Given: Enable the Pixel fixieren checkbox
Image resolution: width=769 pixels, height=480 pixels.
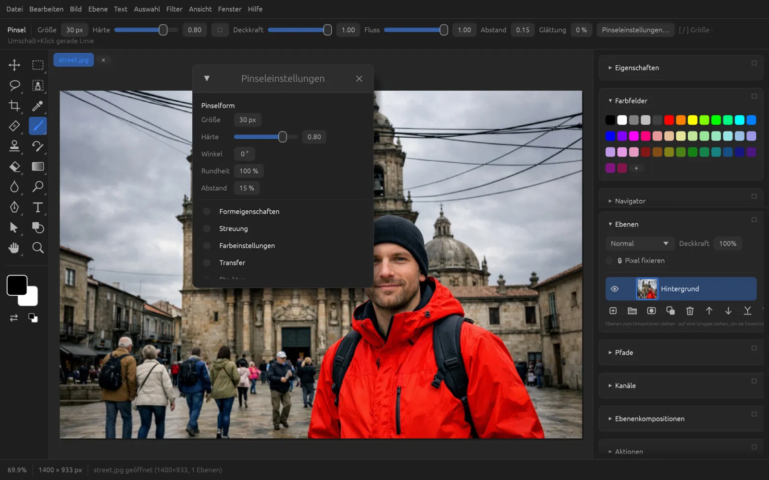Looking at the screenshot, I should pyautogui.click(x=609, y=261).
